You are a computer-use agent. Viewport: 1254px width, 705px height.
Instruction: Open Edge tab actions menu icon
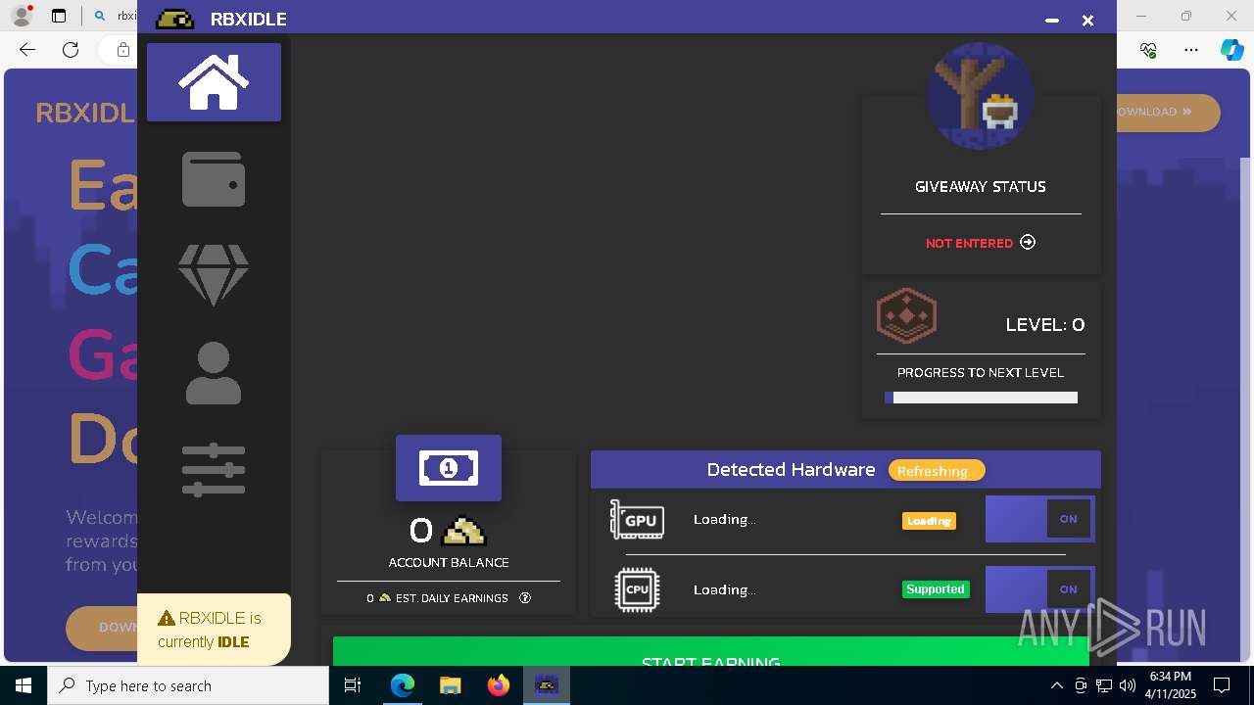point(59,16)
